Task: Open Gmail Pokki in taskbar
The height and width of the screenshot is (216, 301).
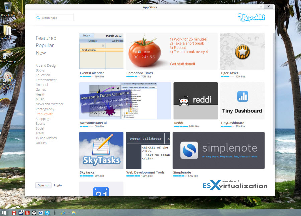Action: pyautogui.click(x=14, y=213)
